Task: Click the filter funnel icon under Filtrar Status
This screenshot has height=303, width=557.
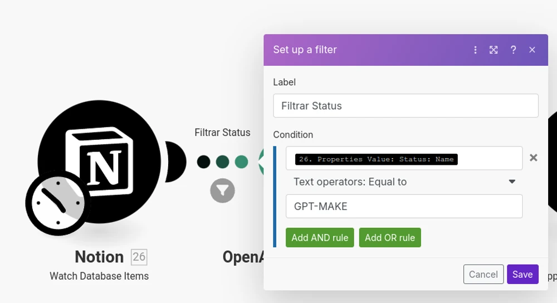Action: [x=222, y=190]
